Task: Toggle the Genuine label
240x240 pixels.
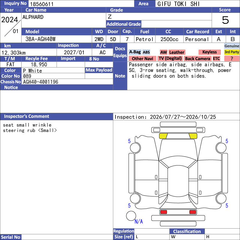Action: tap(232, 46)
